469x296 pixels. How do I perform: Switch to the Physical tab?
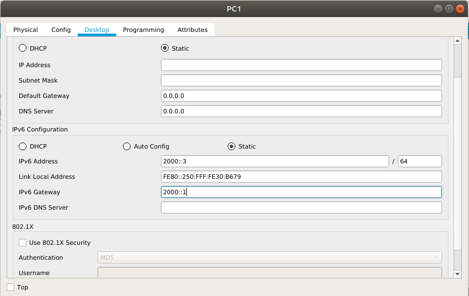tap(25, 30)
